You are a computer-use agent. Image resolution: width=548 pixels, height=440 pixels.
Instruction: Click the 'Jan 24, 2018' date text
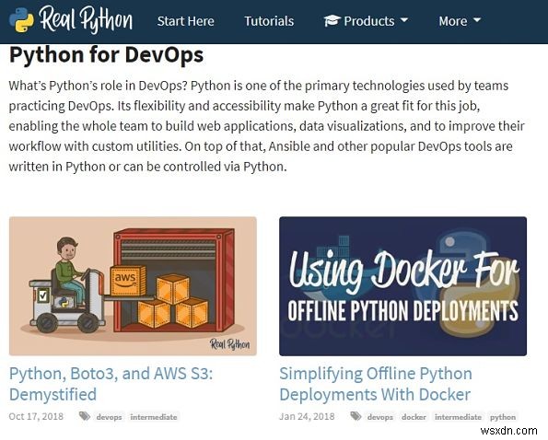coord(307,416)
